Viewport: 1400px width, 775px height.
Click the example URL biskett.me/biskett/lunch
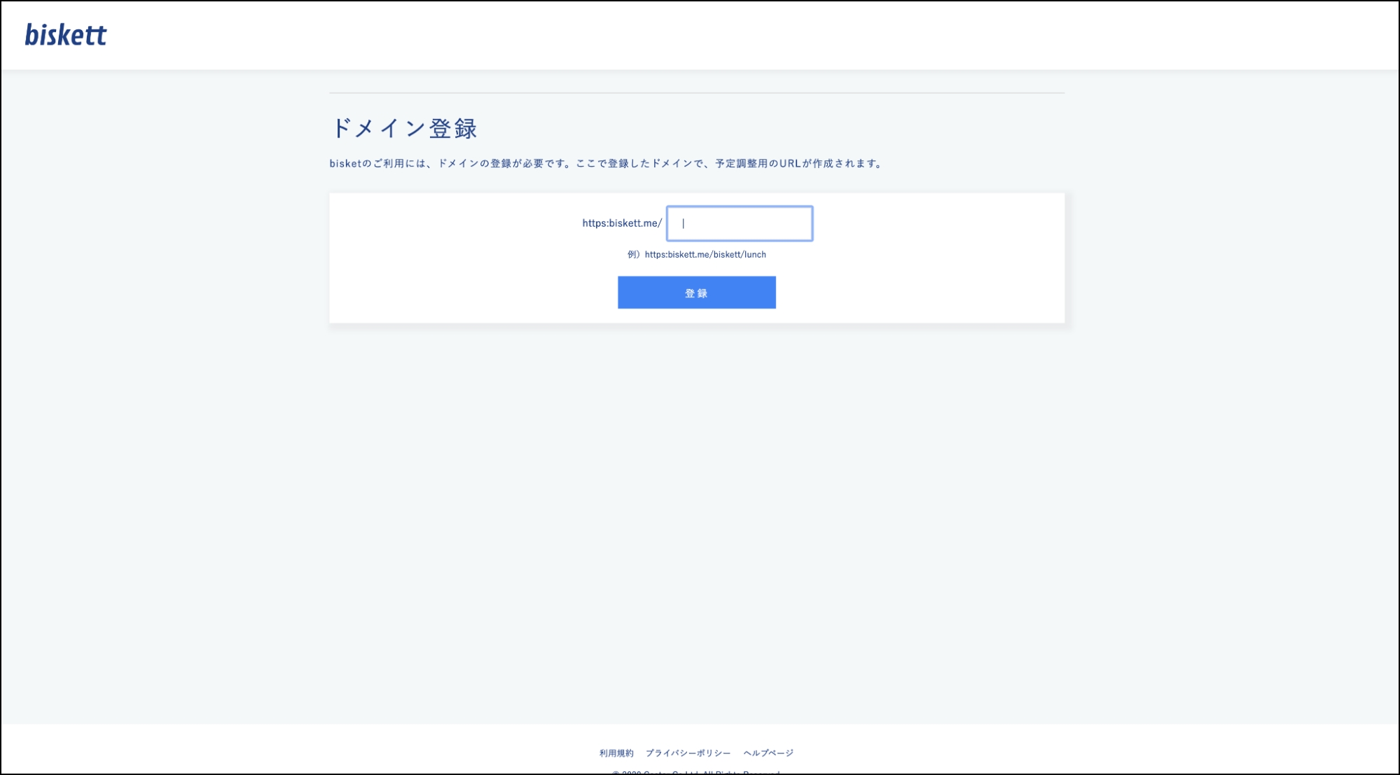pos(706,254)
